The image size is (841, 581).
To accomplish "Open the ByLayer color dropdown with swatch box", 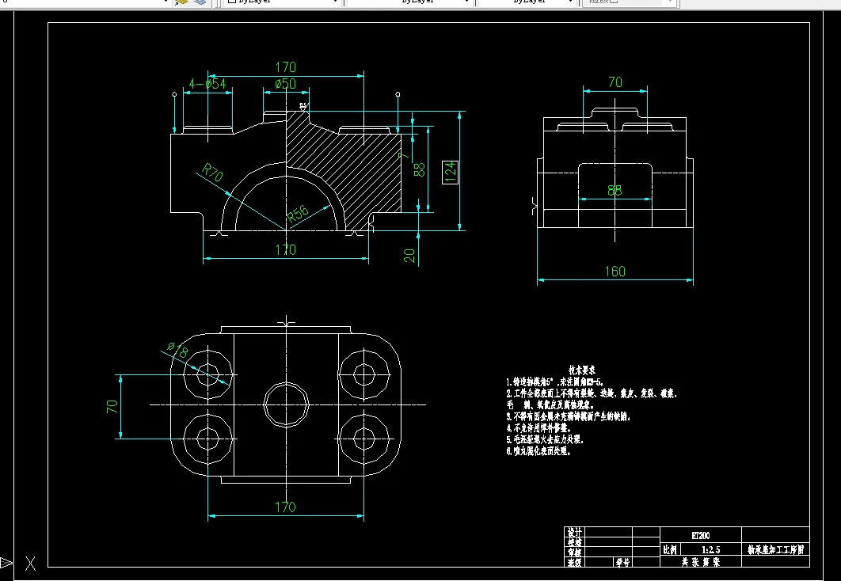I will pos(283,2).
